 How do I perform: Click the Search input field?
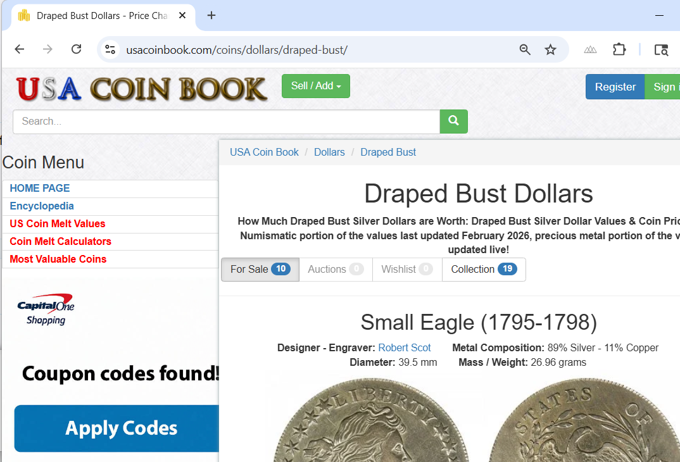(x=227, y=122)
